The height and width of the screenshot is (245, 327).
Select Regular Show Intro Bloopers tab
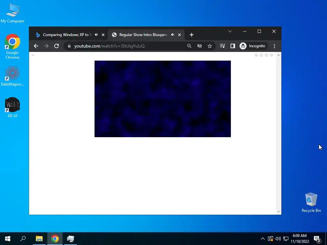(x=143, y=35)
